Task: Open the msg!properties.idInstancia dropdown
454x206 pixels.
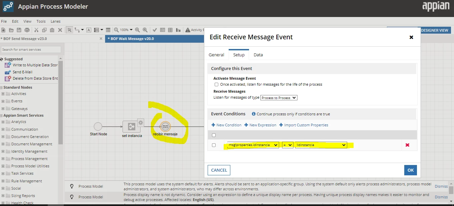Action: (x=253, y=145)
